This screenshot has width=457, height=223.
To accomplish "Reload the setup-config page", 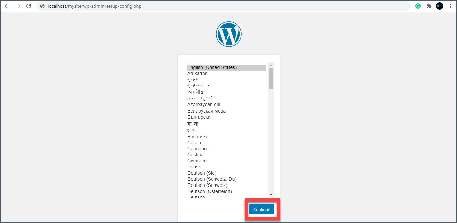I will (29, 6).
